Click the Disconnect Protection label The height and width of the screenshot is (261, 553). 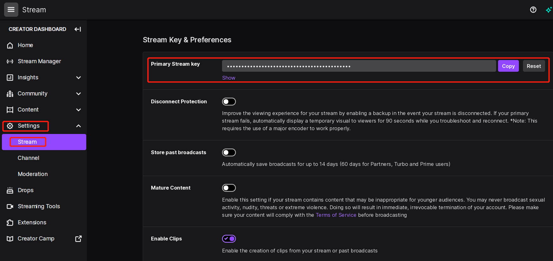pos(179,101)
